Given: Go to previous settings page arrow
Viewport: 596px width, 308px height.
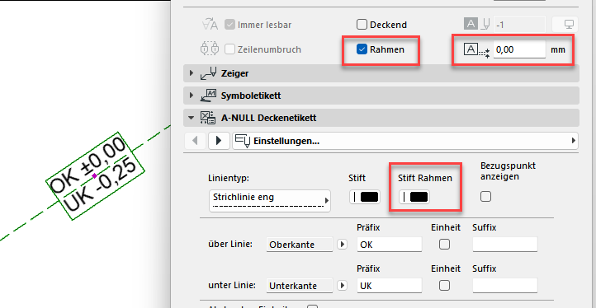Looking at the screenshot, I should [x=196, y=141].
